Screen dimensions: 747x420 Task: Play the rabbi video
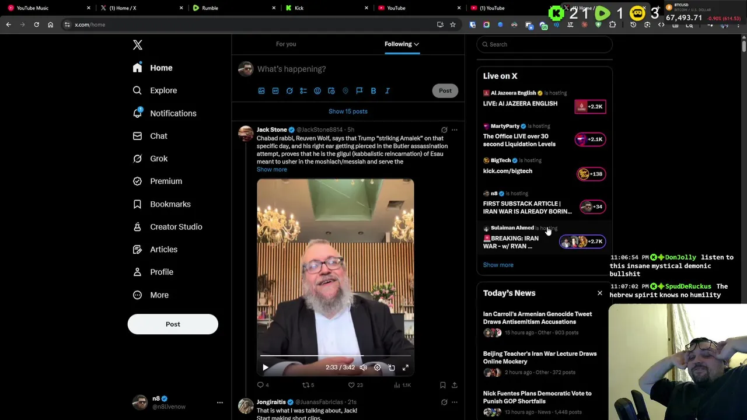(x=265, y=367)
